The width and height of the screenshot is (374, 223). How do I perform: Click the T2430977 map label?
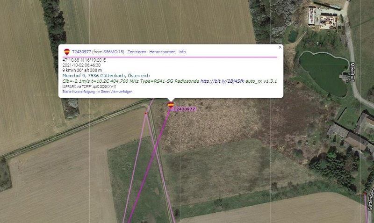(x=184, y=109)
